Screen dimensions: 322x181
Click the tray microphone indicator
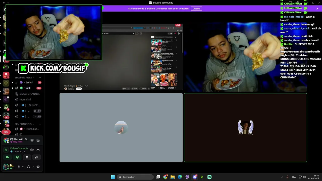287,177
